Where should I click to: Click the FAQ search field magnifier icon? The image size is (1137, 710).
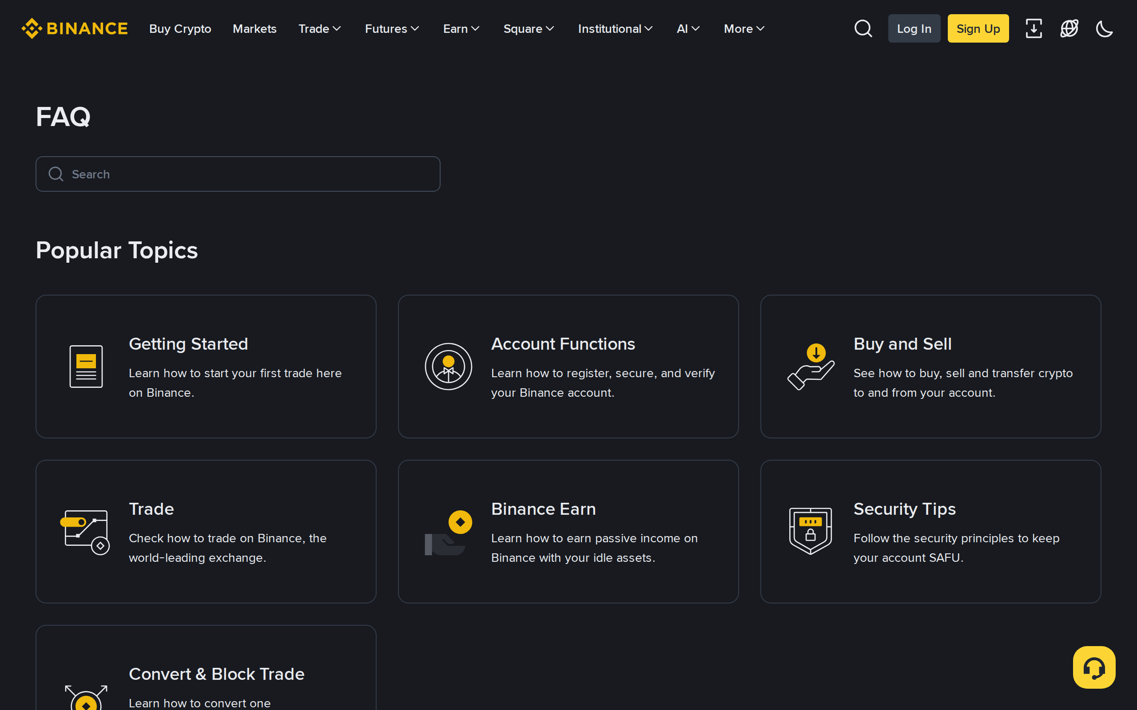click(56, 174)
